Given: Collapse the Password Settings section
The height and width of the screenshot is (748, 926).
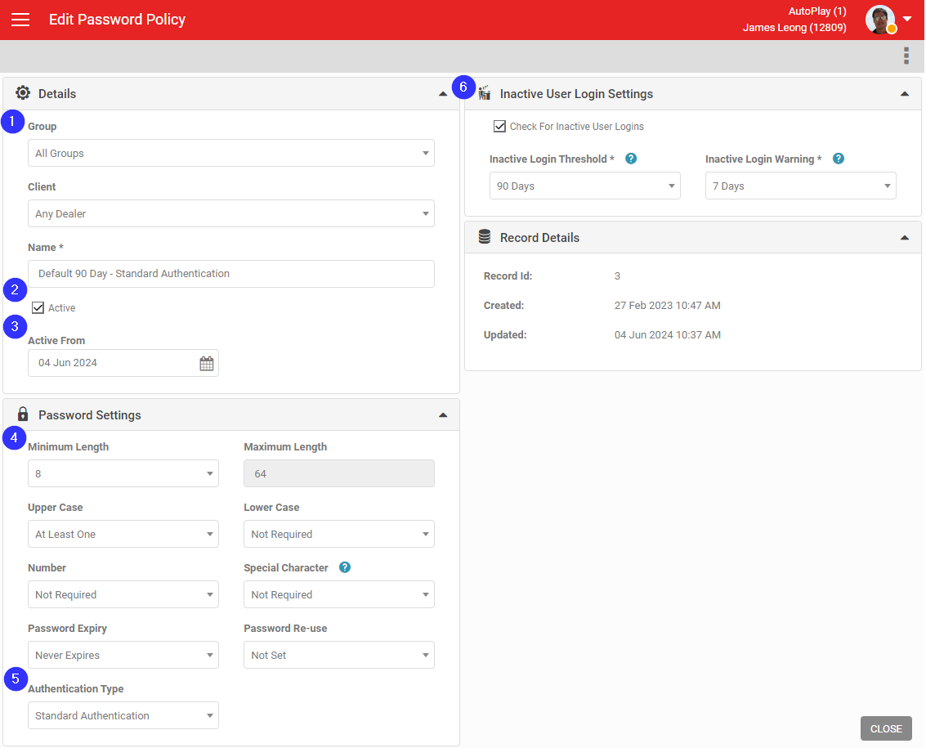Looking at the screenshot, I should click(443, 415).
